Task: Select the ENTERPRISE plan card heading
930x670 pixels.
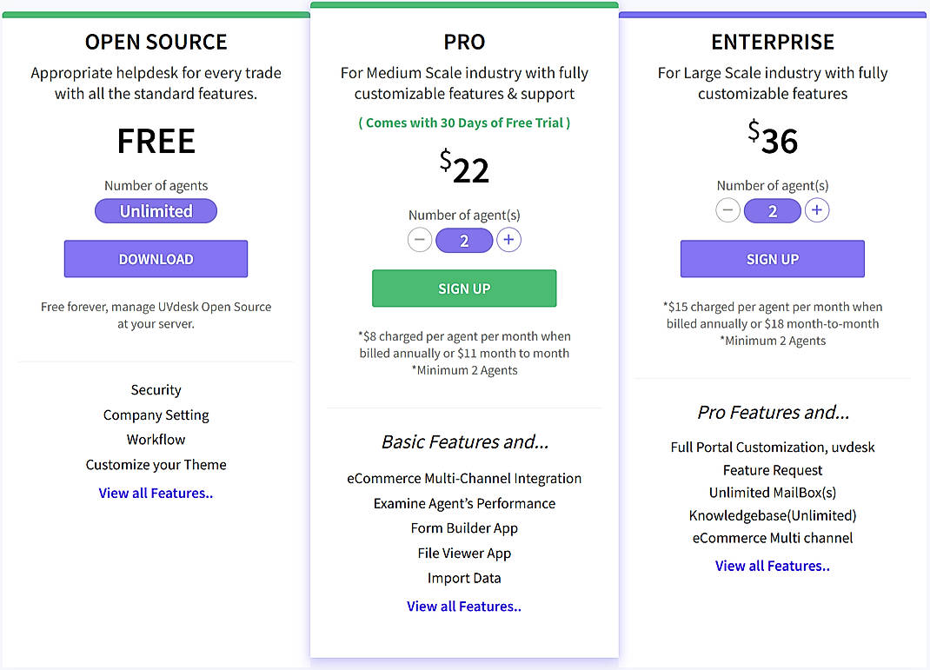Action: (772, 41)
